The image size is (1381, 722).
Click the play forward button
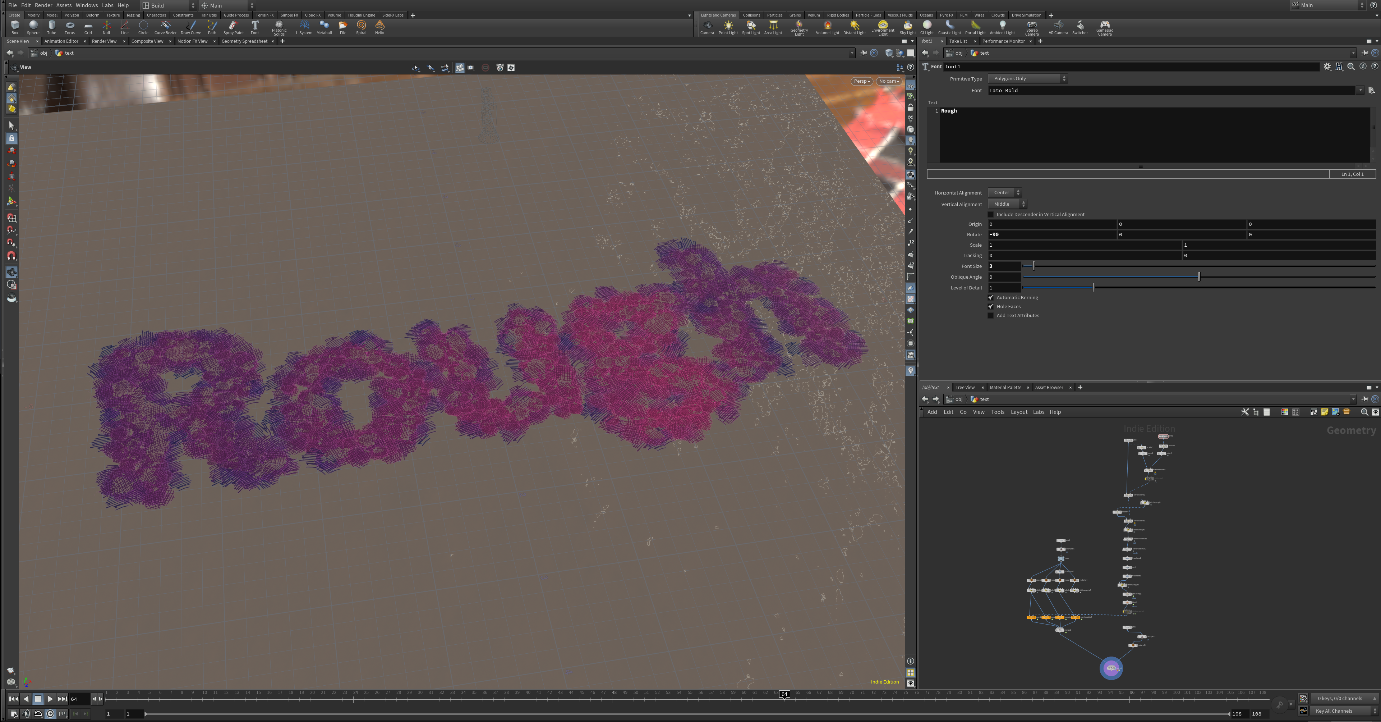[50, 699]
